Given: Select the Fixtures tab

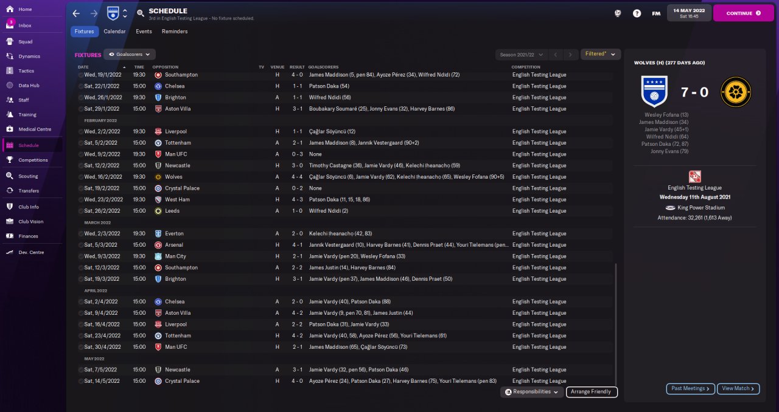Looking at the screenshot, I should pos(85,32).
